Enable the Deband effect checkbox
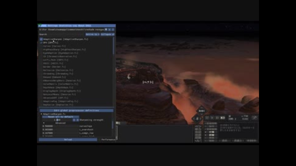 (x=41, y=77)
